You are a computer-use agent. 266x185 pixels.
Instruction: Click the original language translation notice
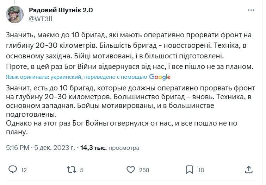coord(76,77)
